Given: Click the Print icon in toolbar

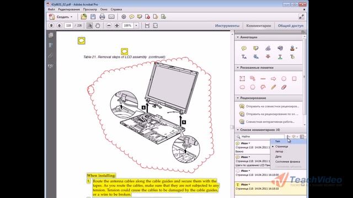Looking at the screenshot, I should point(102,16).
